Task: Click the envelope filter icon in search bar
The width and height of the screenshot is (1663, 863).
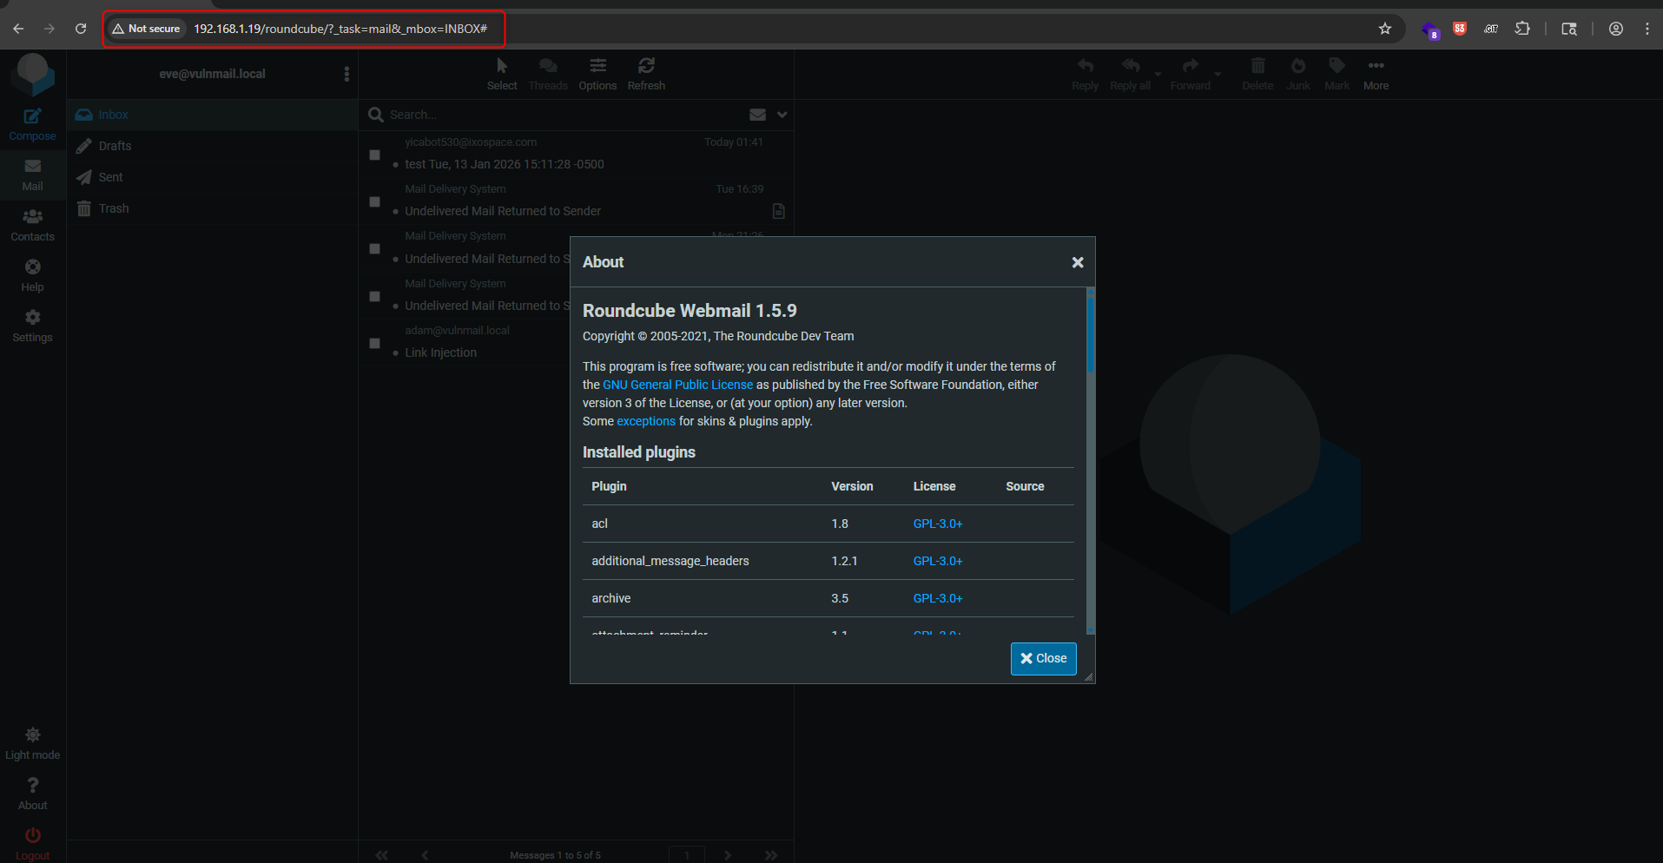Action: [x=757, y=115]
